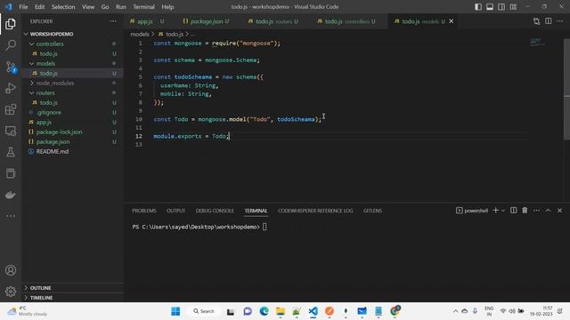The height and width of the screenshot is (320, 570).
Task: Add a new terminal
Action: [495, 211]
